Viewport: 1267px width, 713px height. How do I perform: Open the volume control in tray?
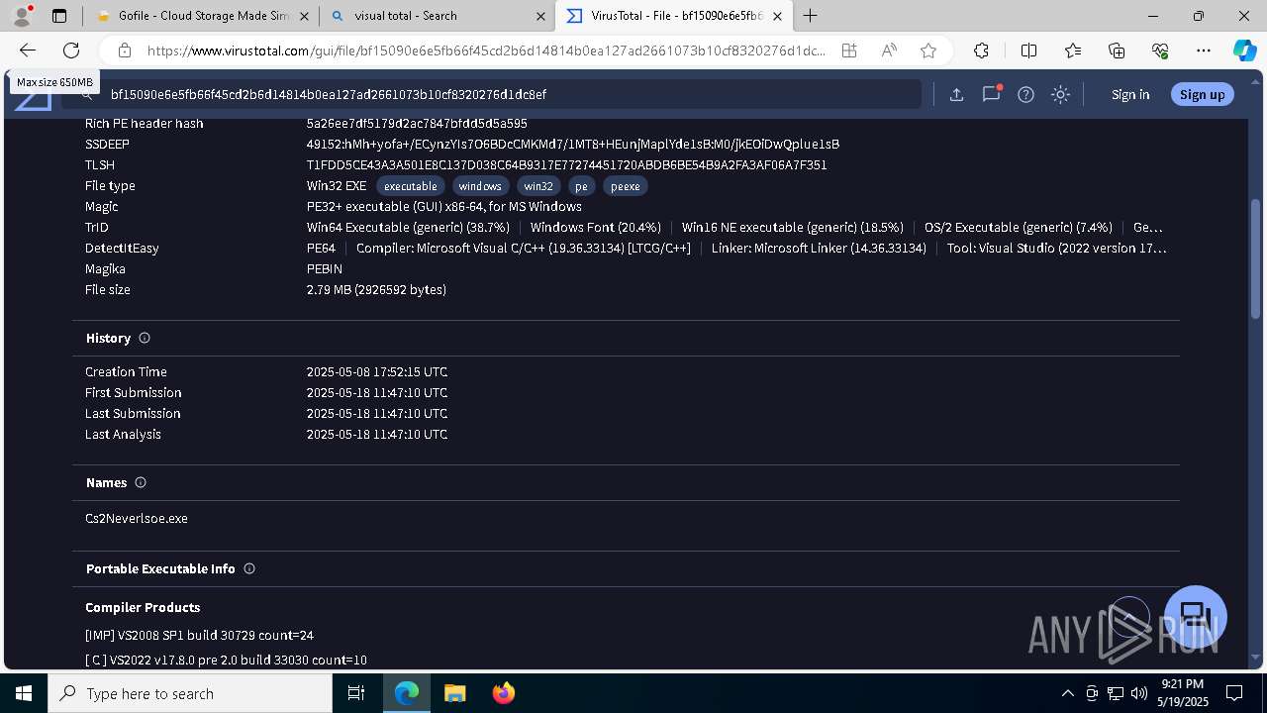tap(1138, 693)
